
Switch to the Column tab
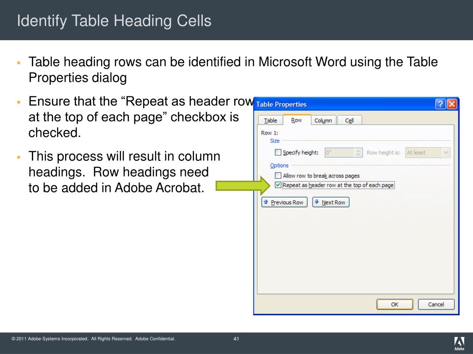323,120
